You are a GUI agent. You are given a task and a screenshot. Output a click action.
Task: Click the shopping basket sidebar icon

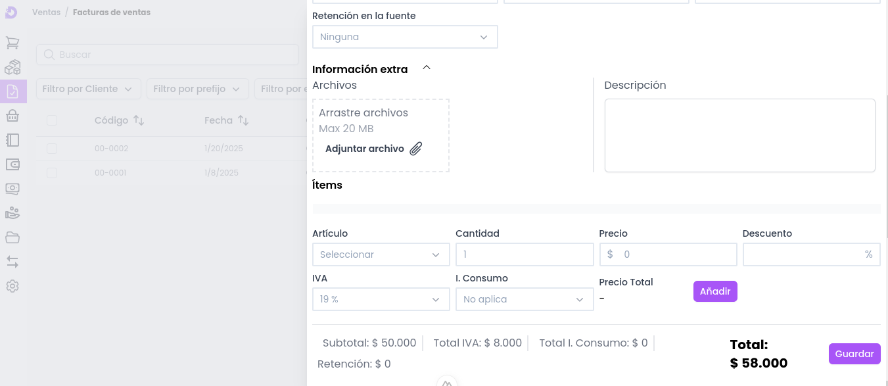12,116
